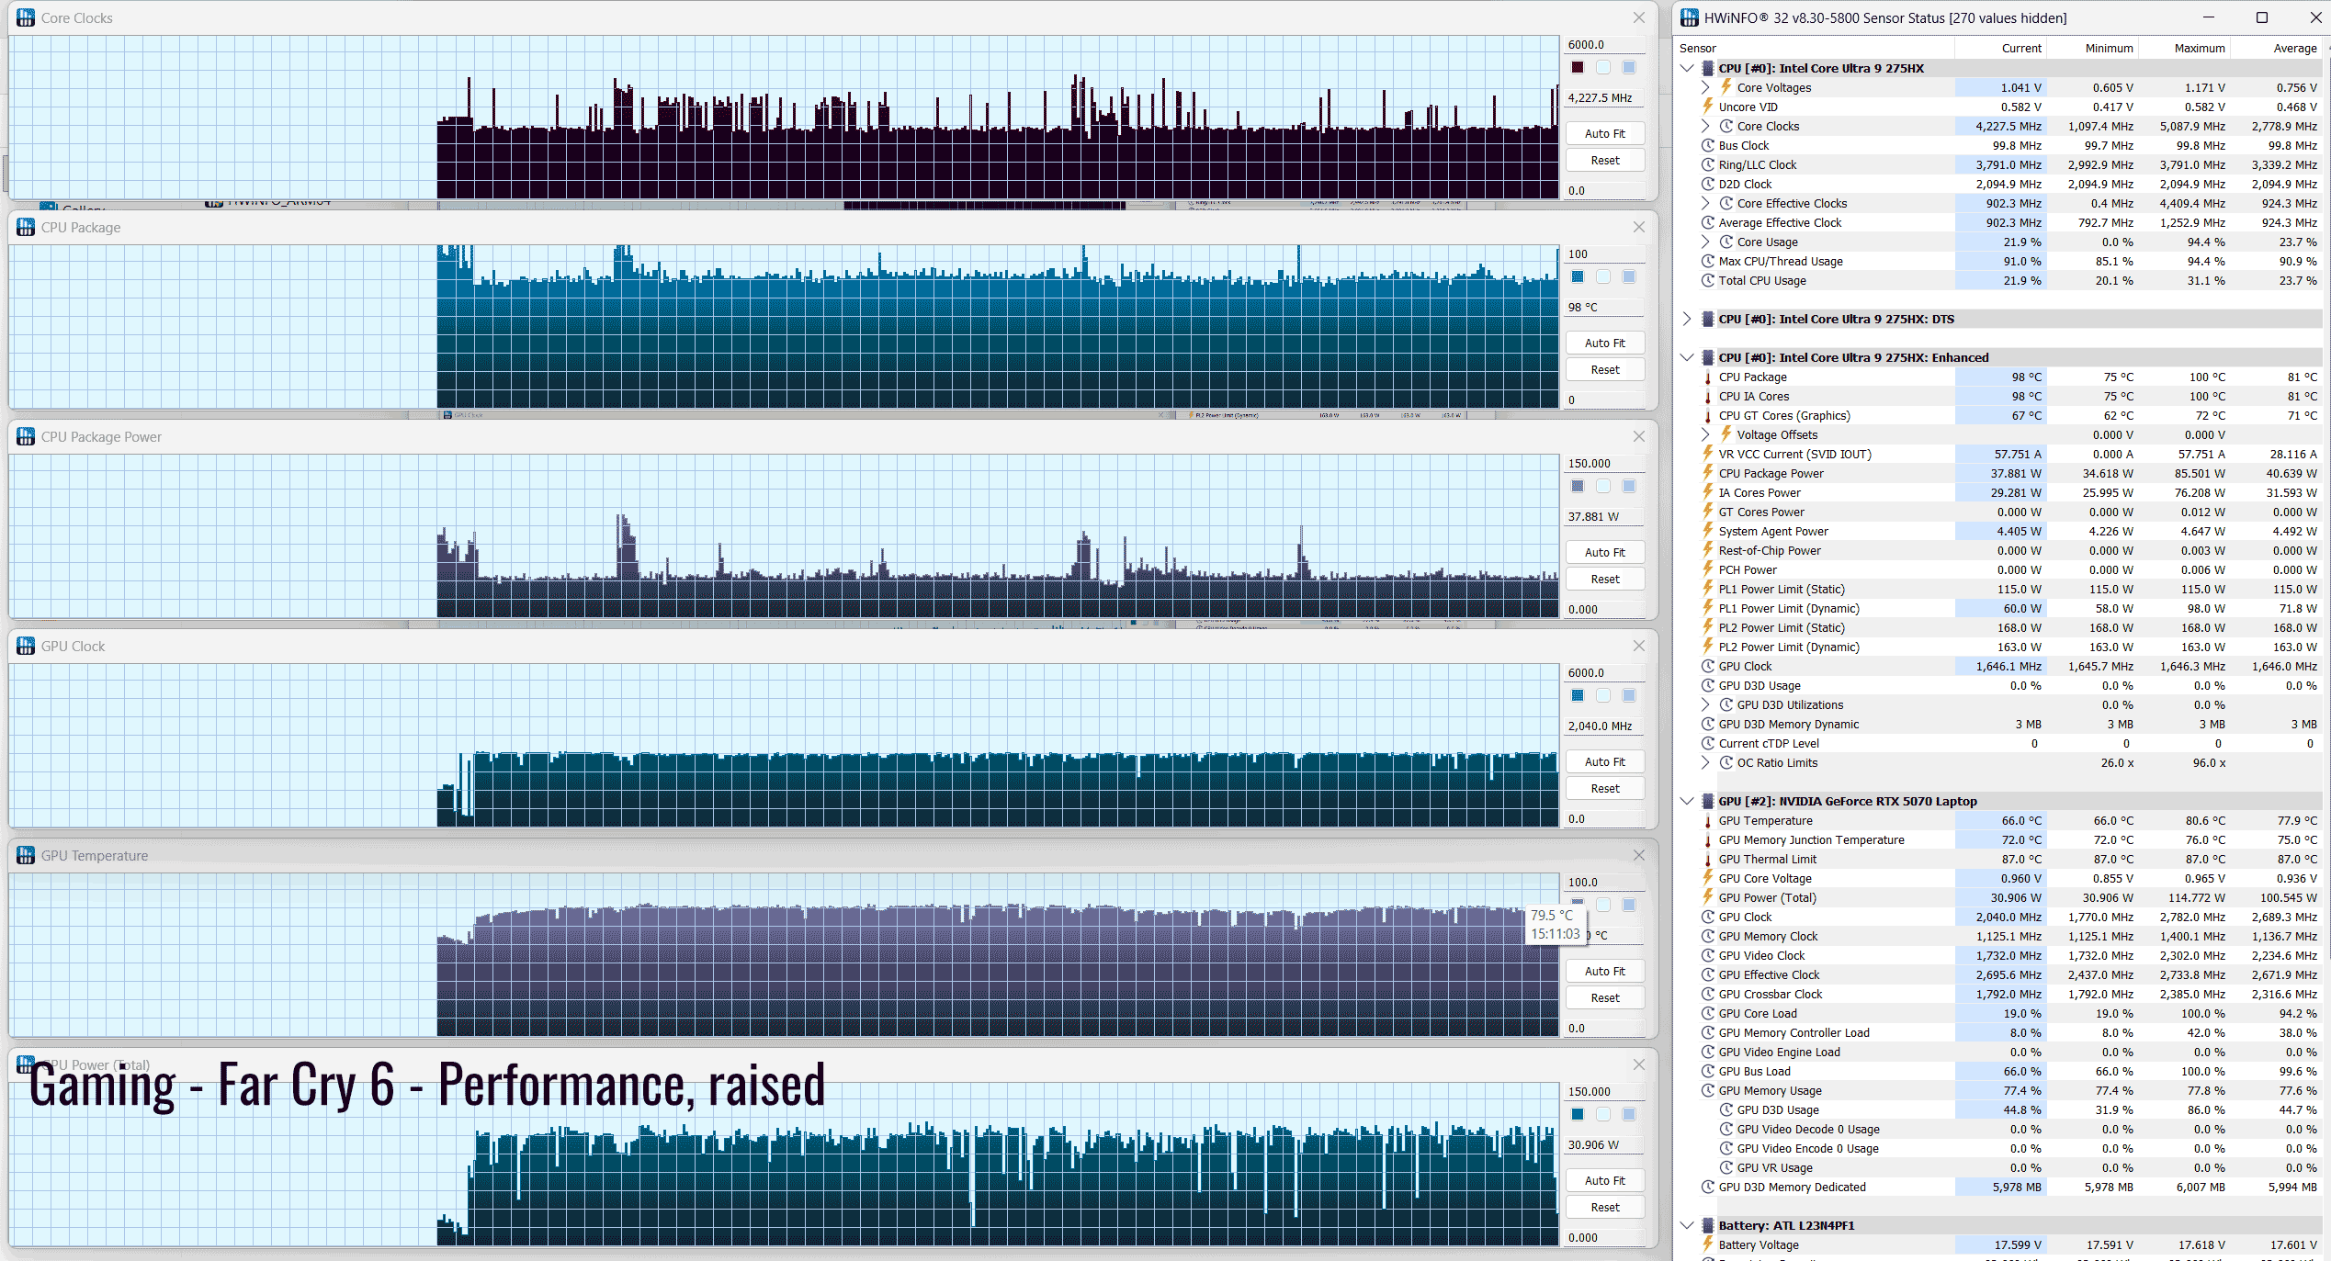Expand the CPU DTS sensor group
The height and width of the screenshot is (1261, 2331).
coord(1687,320)
